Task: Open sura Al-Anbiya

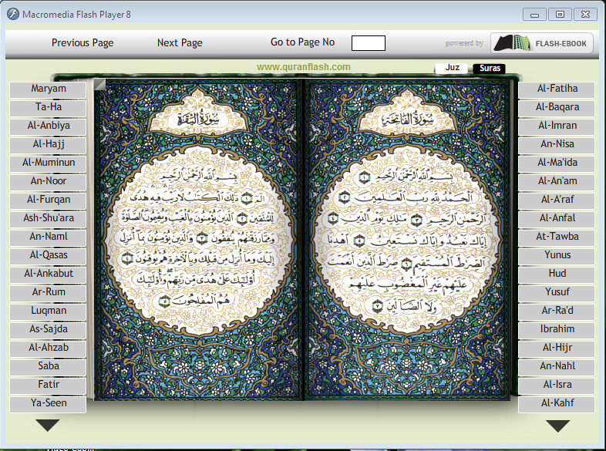Action: (48, 126)
